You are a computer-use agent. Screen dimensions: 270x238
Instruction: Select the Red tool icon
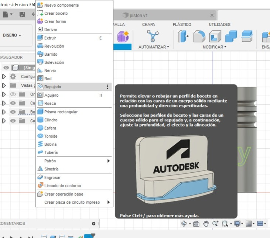click(x=40, y=79)
